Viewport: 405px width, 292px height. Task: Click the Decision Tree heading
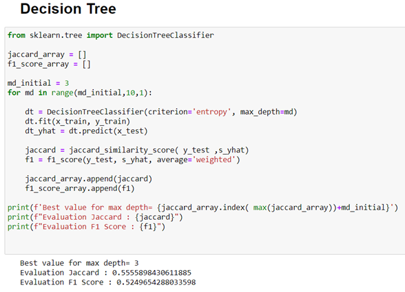click(68, 9)
